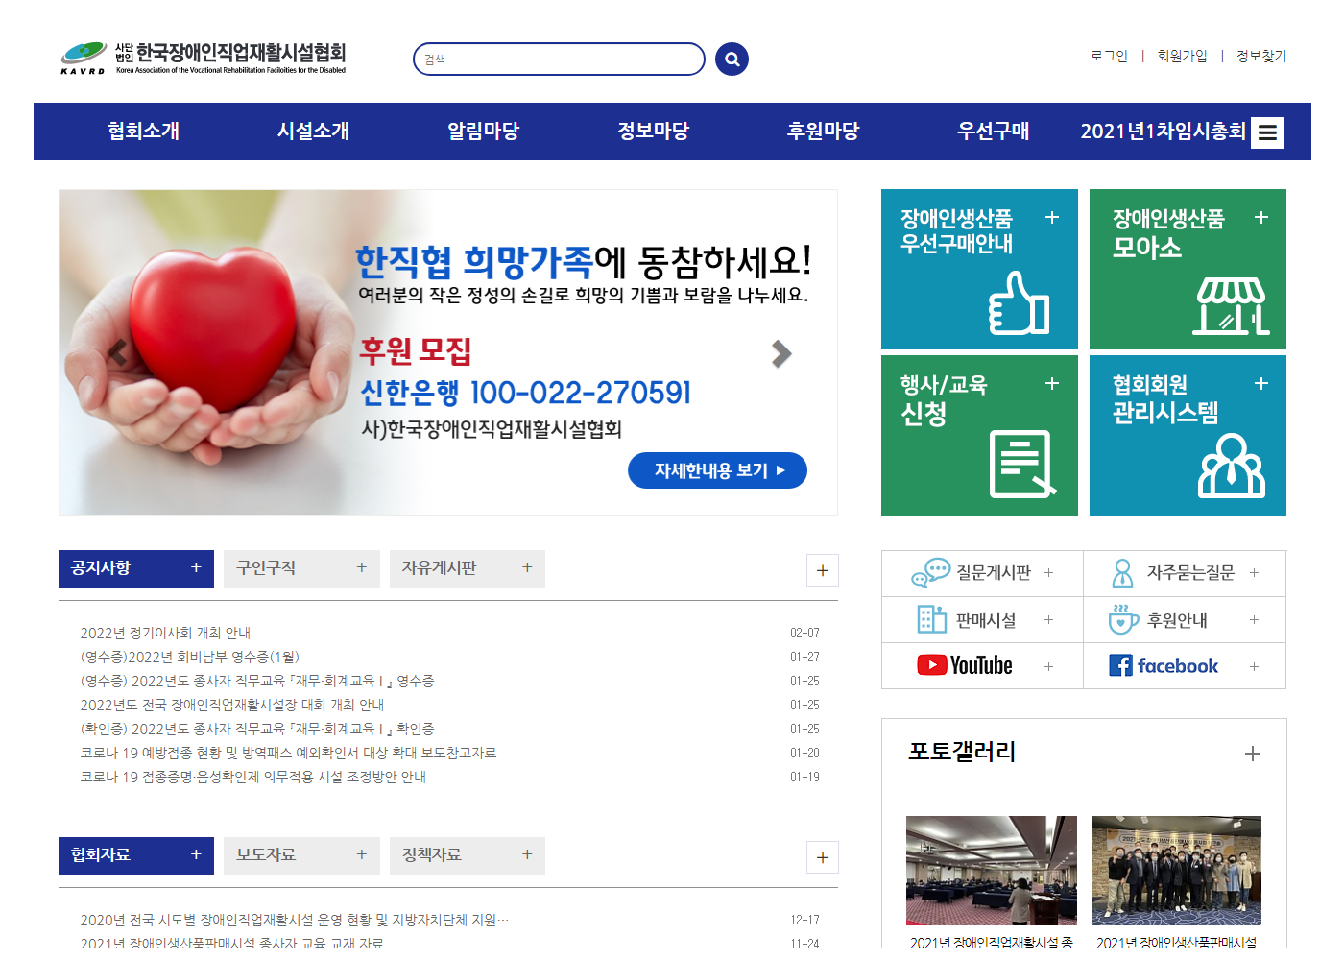Click the 질문게시판 chat bubble icon
Screen dimensions: 1344x960
click(x=930, y=573)
